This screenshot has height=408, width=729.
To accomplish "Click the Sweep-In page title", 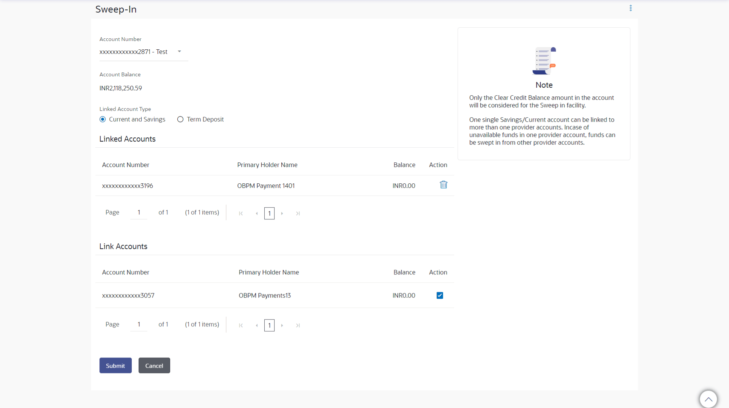I will 116,9.
